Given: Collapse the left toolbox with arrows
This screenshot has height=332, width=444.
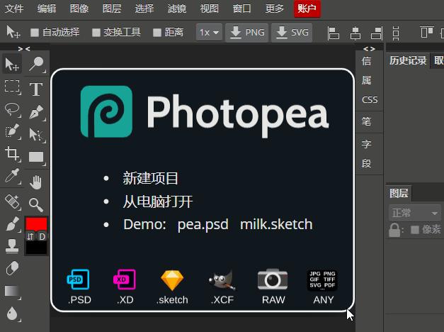Looking at the screenshot, I should (24, 49).
